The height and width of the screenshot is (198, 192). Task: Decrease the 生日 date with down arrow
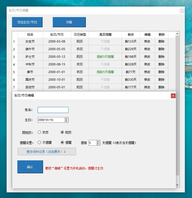(66, 121)
